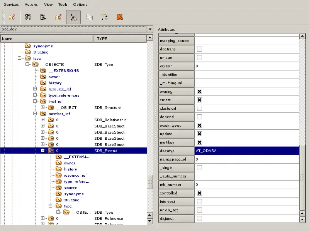Open the Tools menu
The width and height of the screenshot is (309, 231).
(x=63, y=5)
